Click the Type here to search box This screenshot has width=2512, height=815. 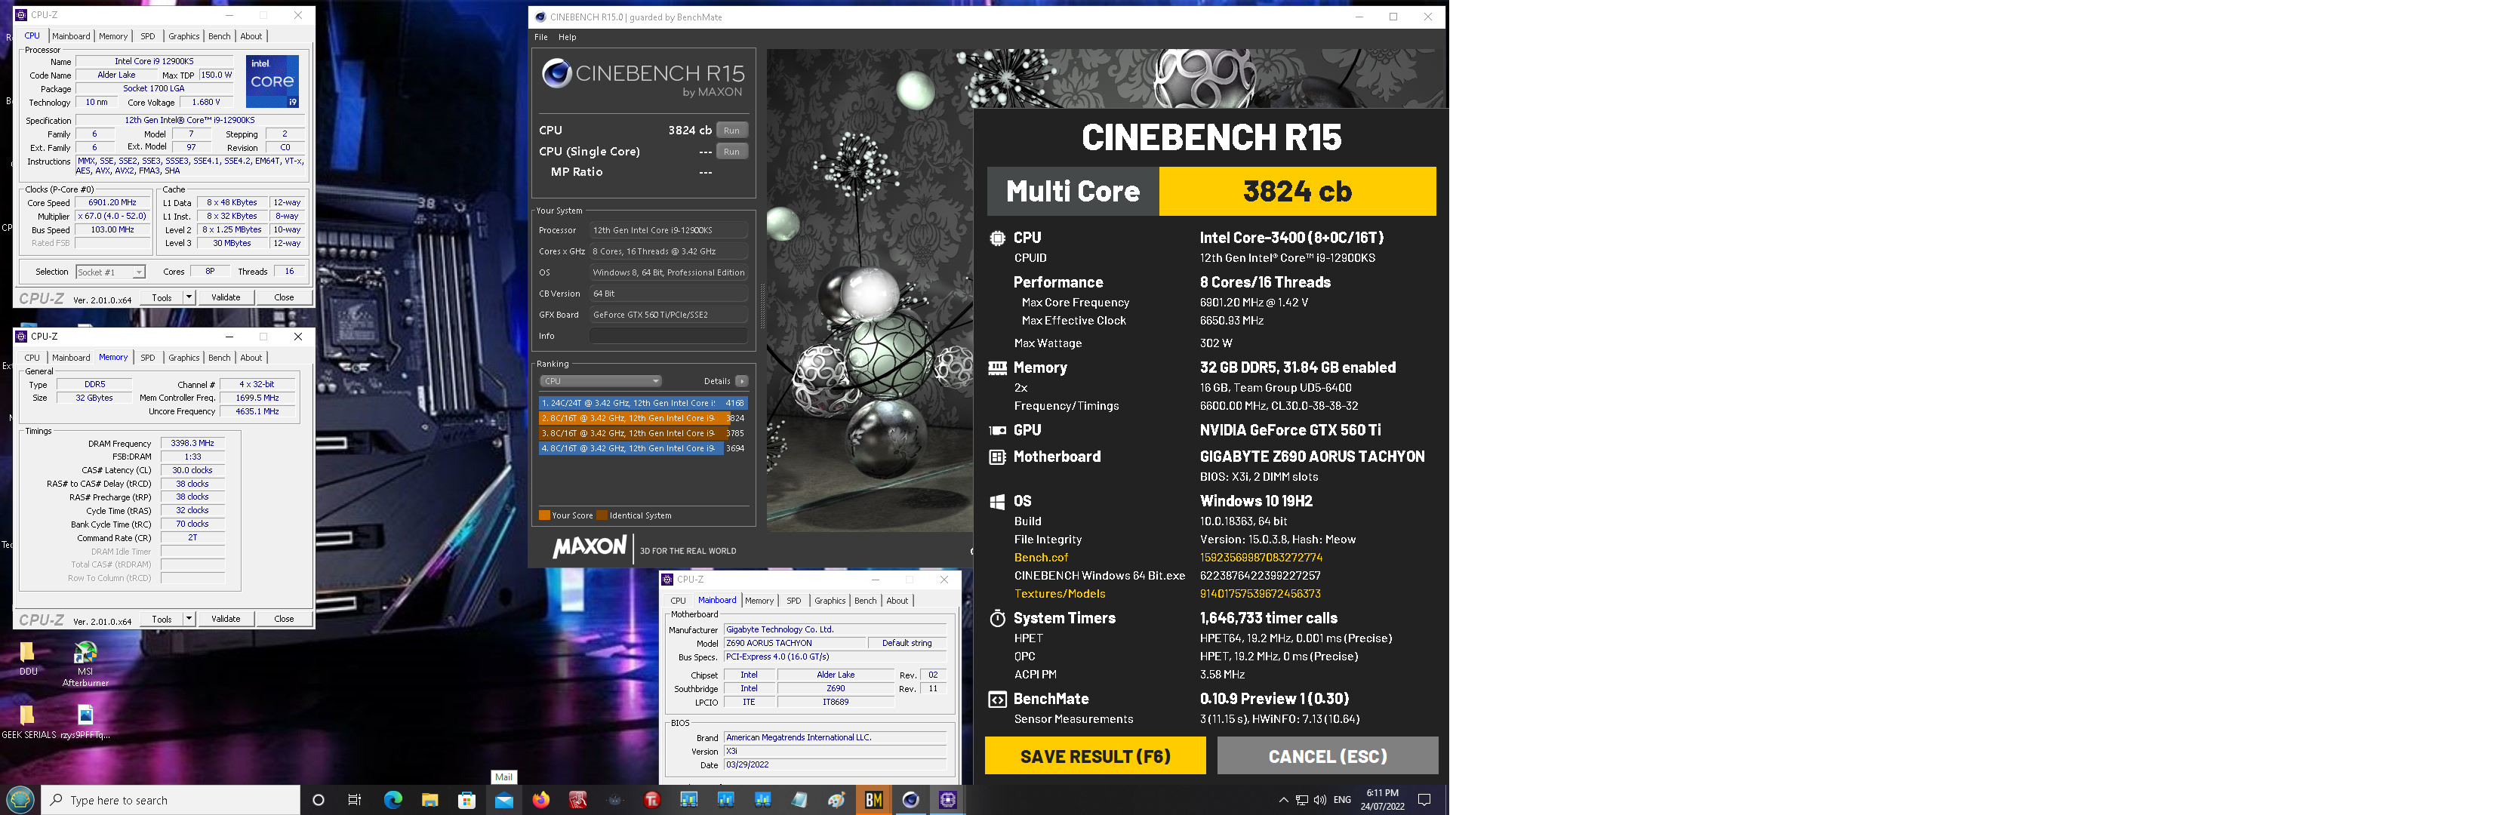point(171,801)
